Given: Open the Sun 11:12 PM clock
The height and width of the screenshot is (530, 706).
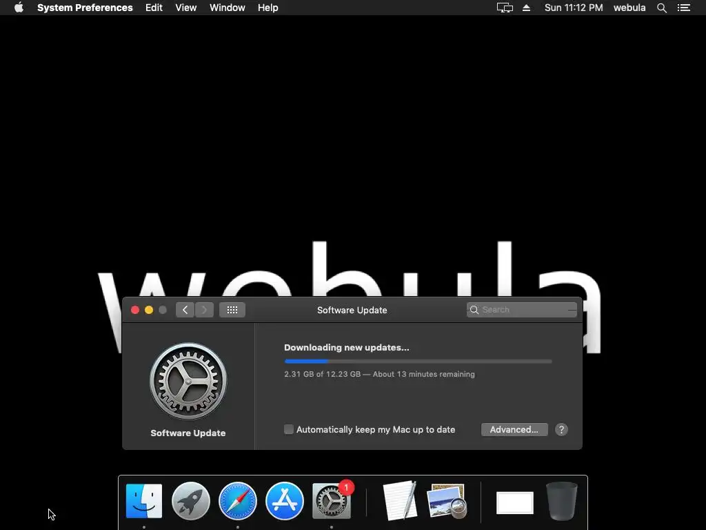Looking at the screenshot, I should (x=574, y=8).
